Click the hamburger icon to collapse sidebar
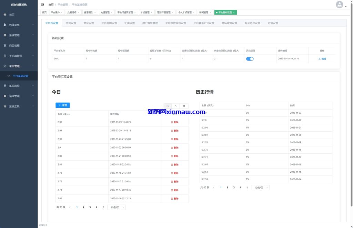The image size is (353, 228). pos(42,4)
